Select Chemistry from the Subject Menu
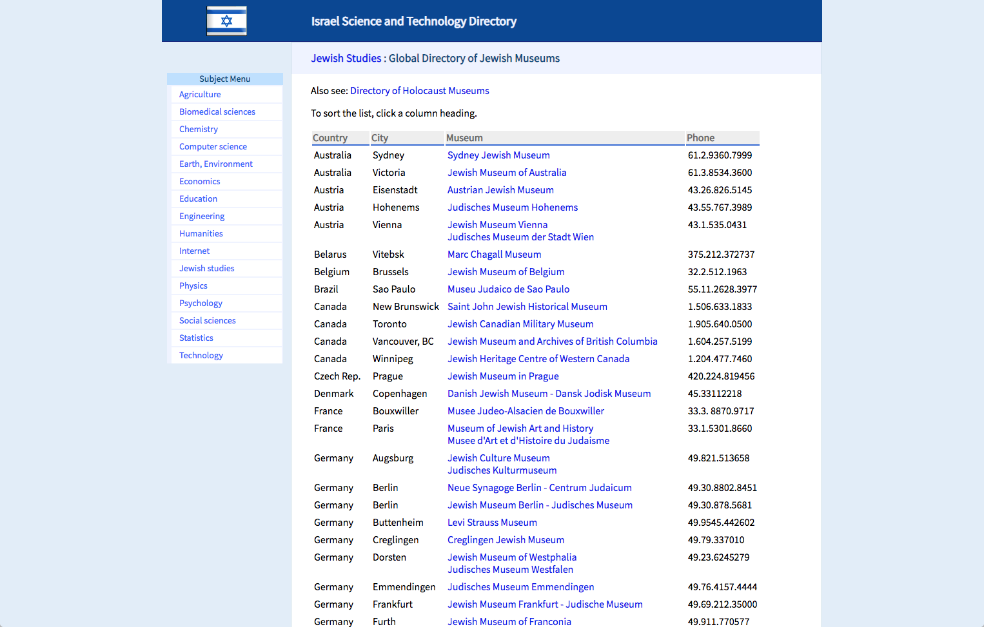984x627 pixels. 199,129
